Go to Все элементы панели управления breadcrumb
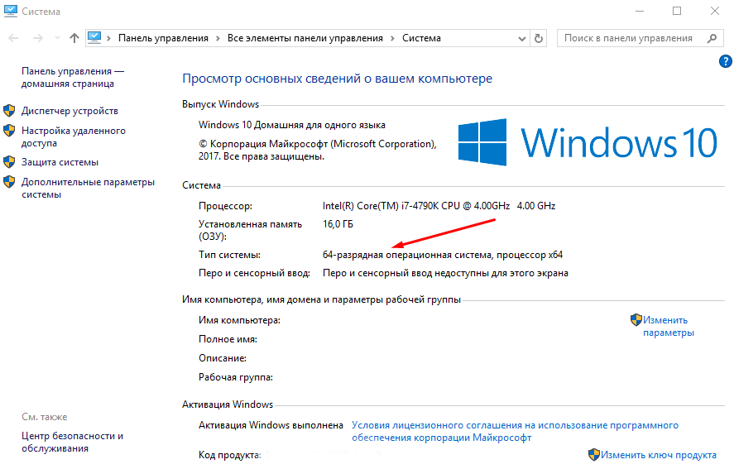Viewport: 734px width, 469px height. (x=305, y=38)
